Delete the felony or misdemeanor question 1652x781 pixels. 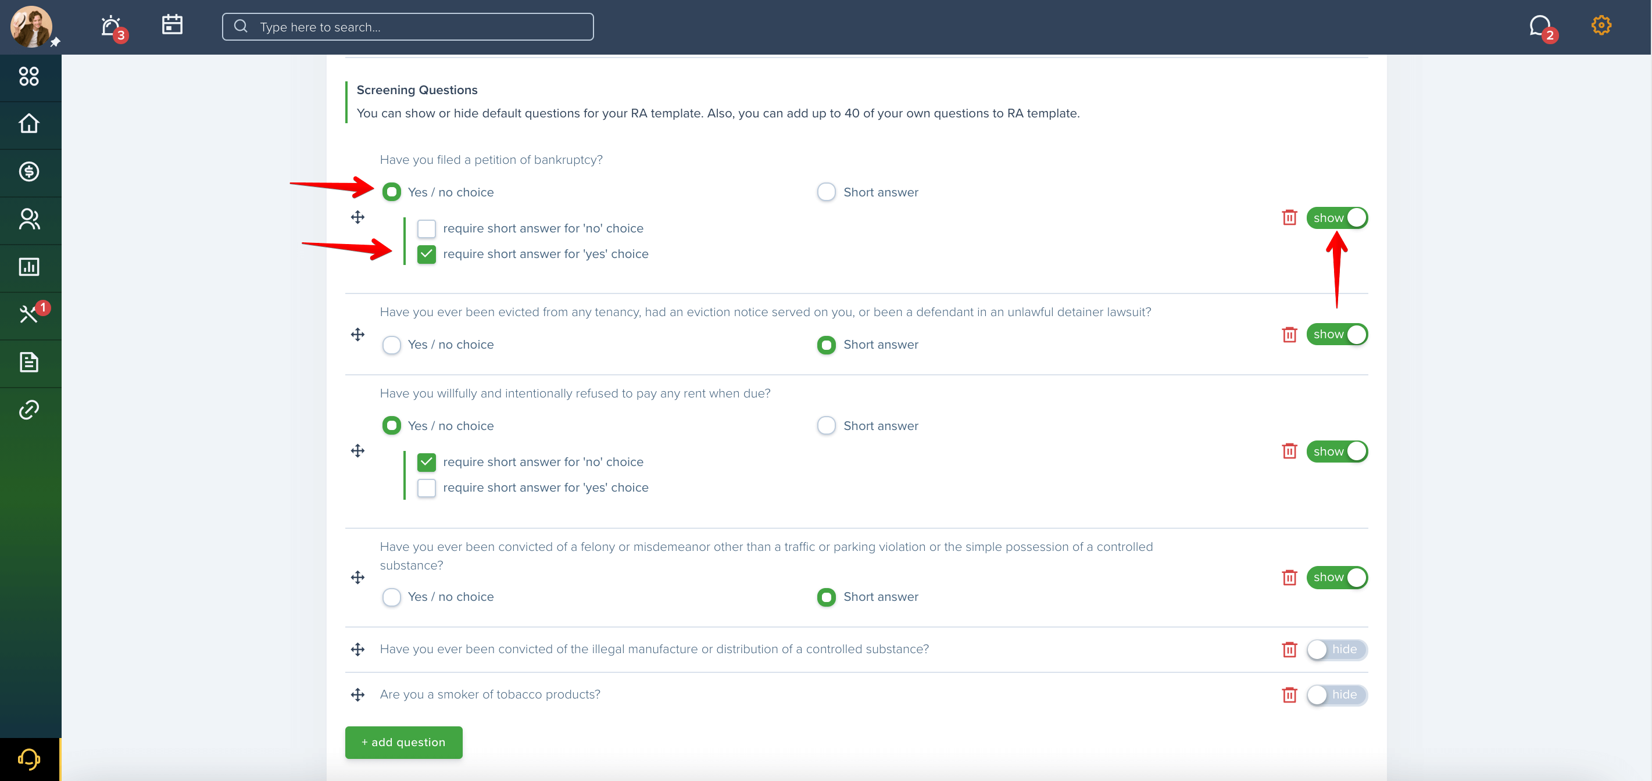[1289, 578]
